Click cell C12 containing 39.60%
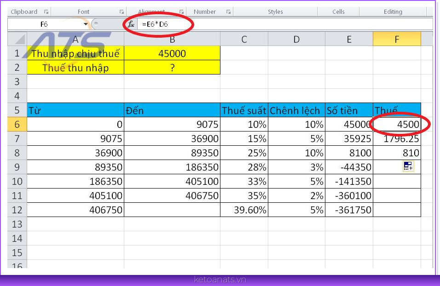Screen dimensions: 440x286 click(x=244, y=210)
